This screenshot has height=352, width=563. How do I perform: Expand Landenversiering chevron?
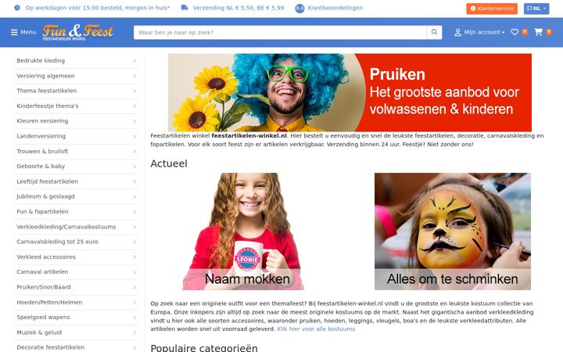click(x=134, y=136)
